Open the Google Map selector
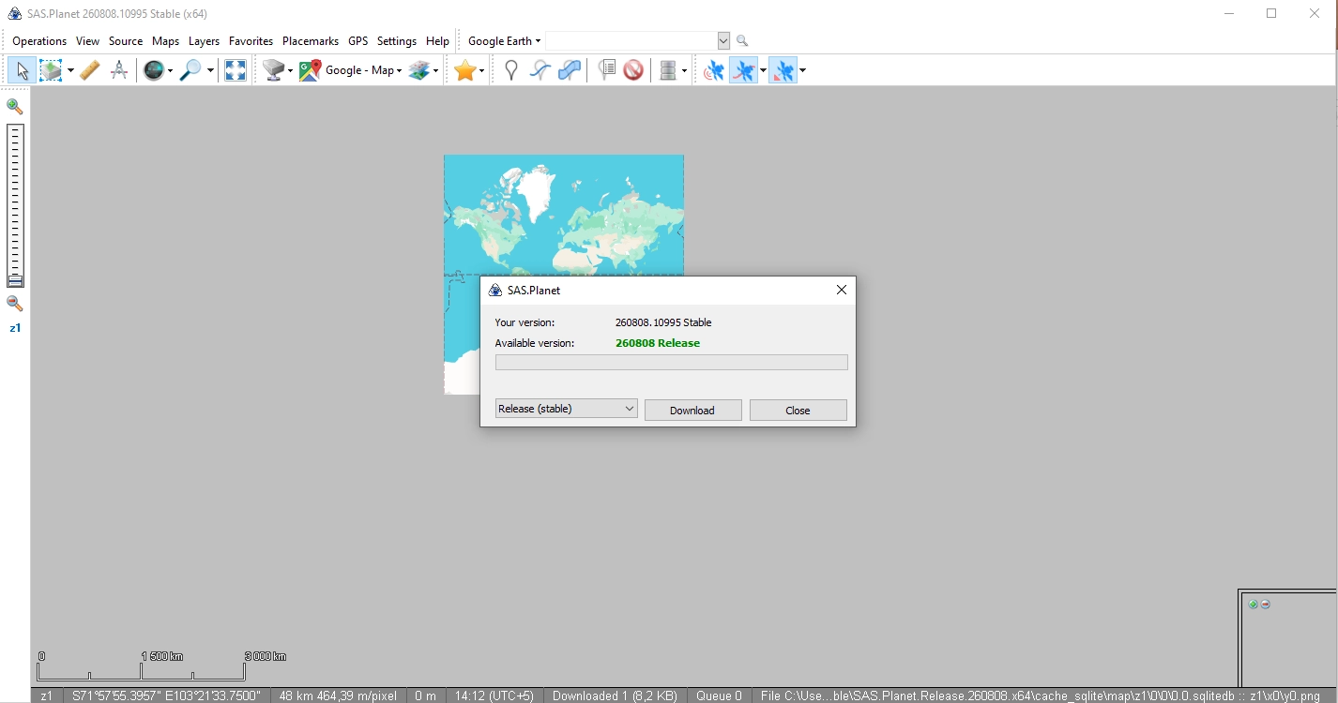1338x703 pixels. tap(351, 70)
